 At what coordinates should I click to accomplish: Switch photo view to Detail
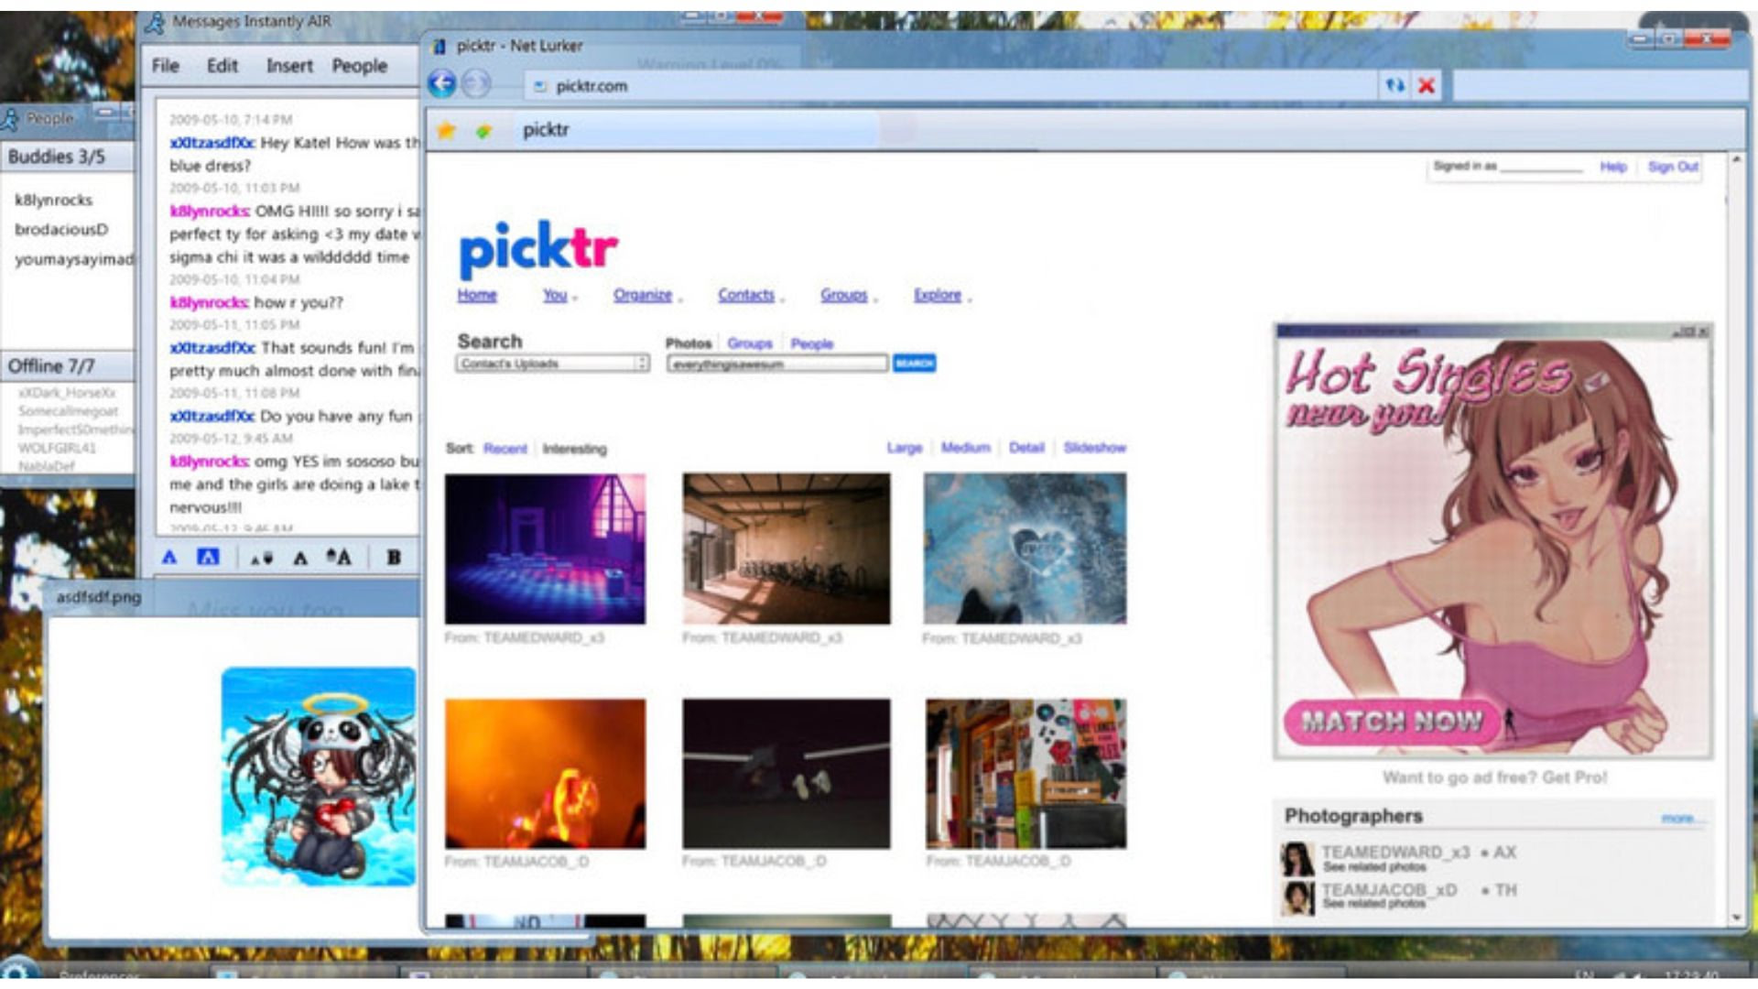coord(1026,448)
